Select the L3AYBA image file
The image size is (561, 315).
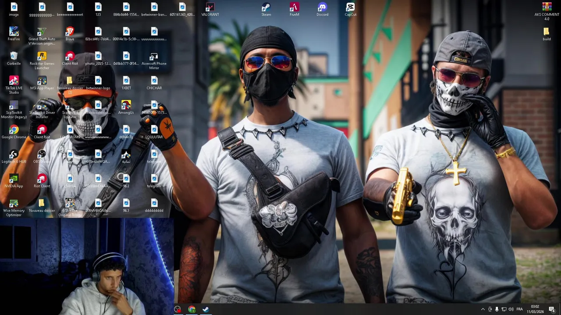click(70, 181)
